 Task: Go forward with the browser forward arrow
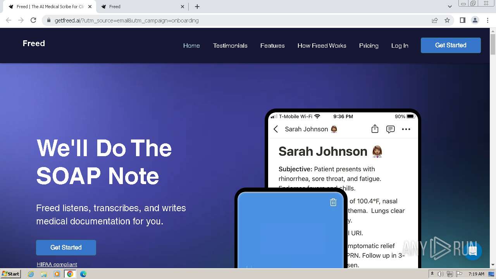tap(21, 20)
